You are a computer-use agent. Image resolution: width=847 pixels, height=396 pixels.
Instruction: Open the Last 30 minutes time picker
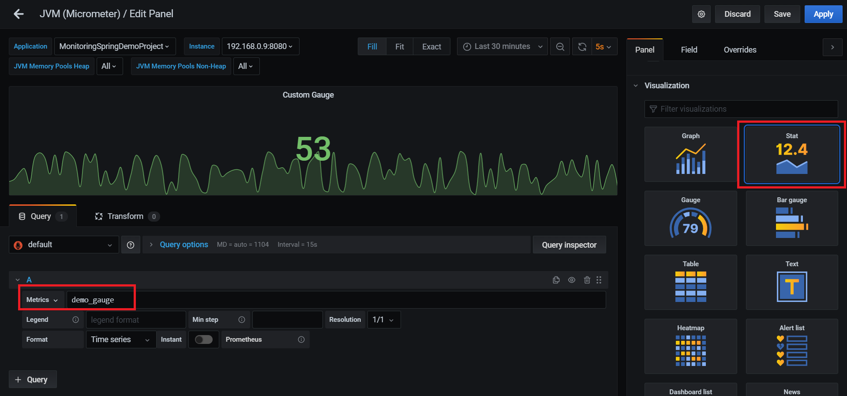coord(502,46)
